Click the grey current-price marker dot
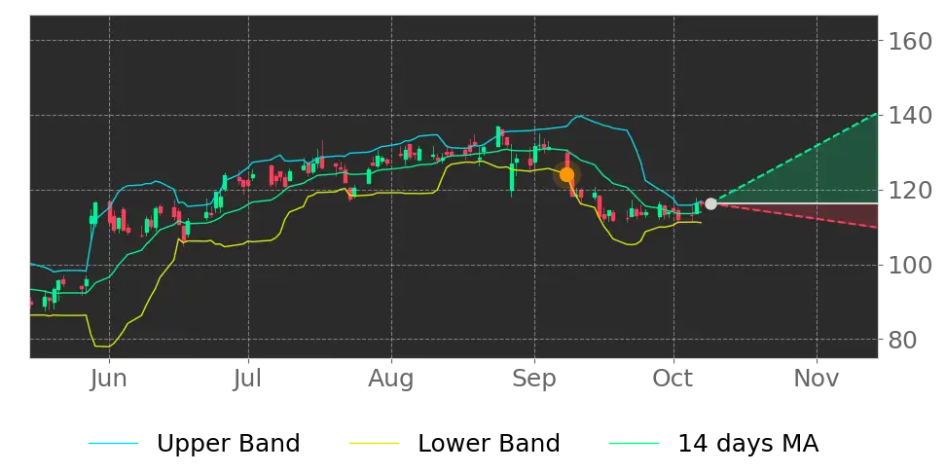This screenshot has width=946, height=473. coord(710,204)
